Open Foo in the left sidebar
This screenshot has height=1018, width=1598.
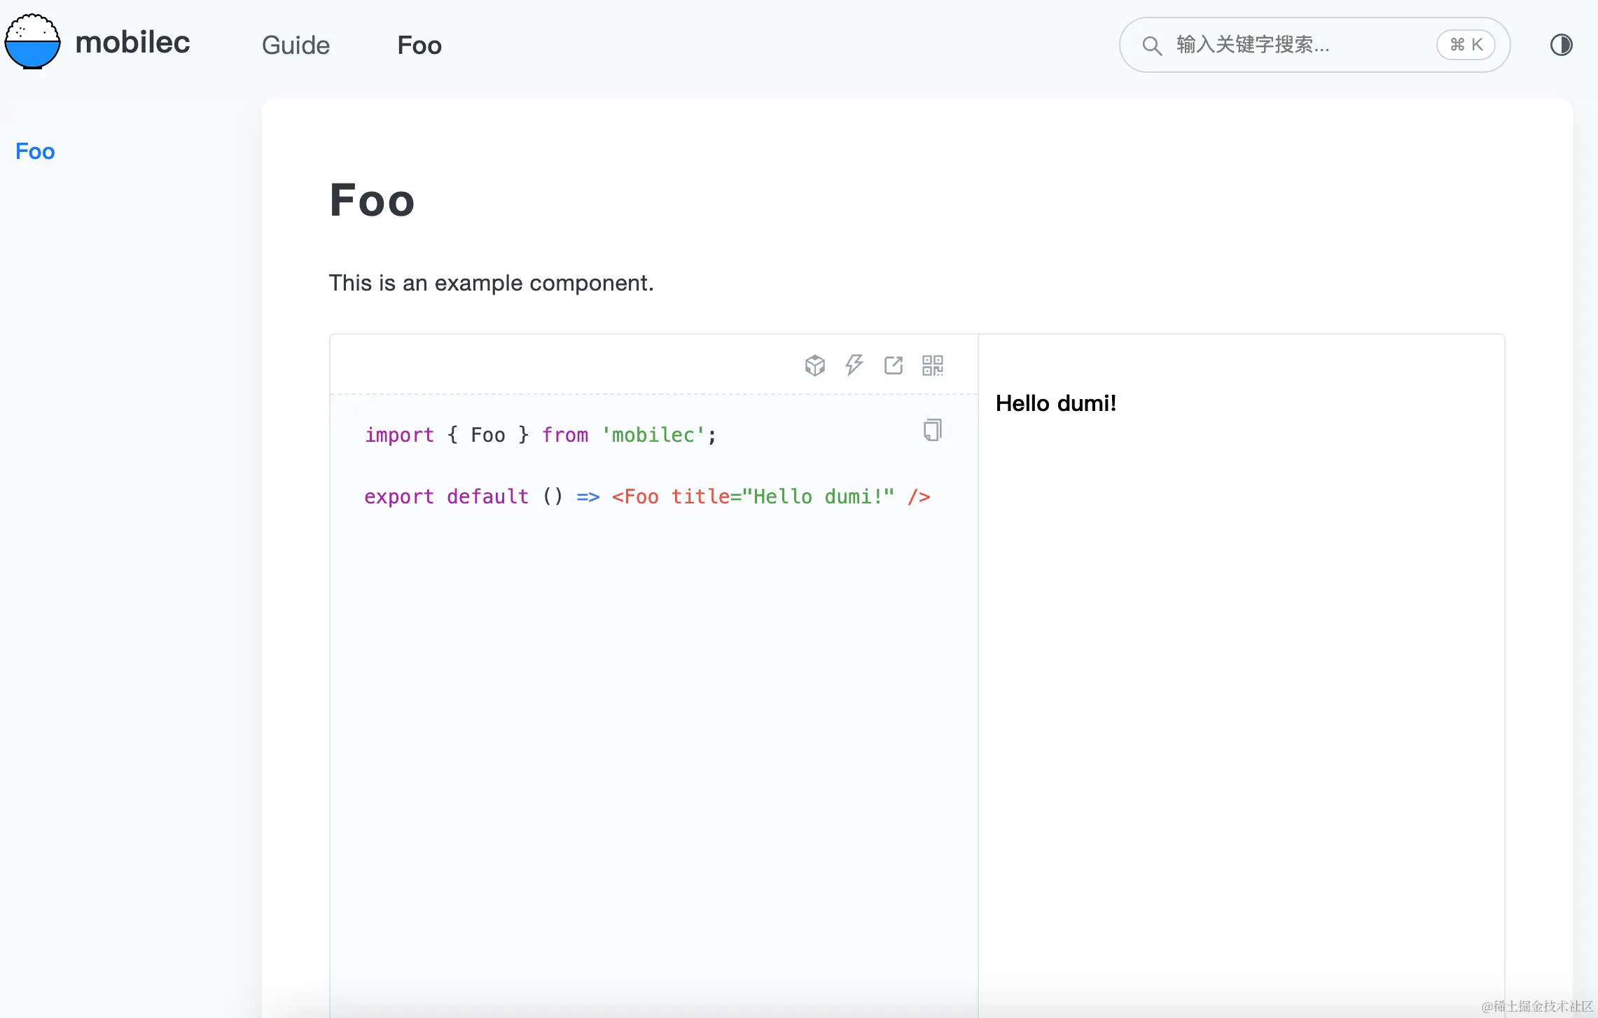[35, 151]
